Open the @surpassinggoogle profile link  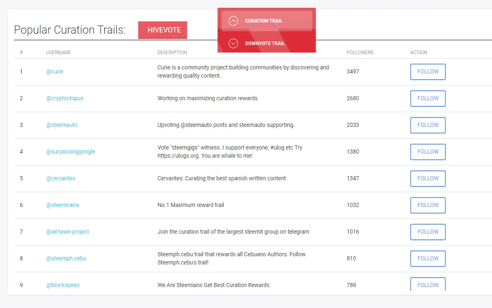71,152
